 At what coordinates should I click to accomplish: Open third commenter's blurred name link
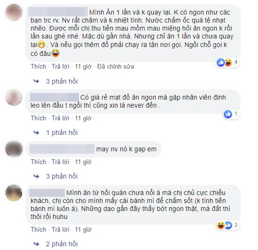click(x=62, y=149)
